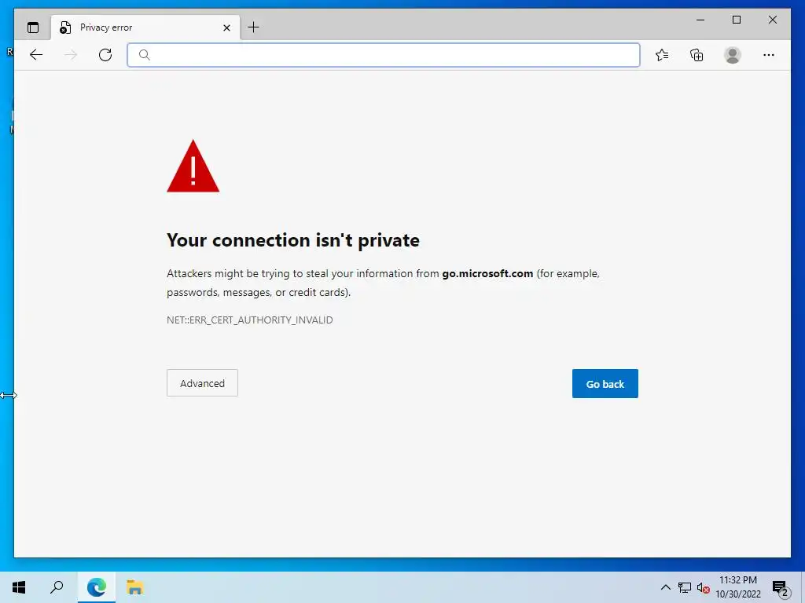Select the Privacy error tab
Viewport: 805px width, 603px height.
point(145,27)
